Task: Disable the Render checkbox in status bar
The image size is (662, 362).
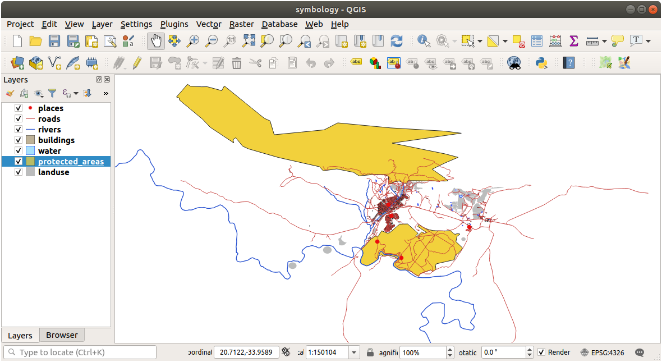Action: (541, 352)
